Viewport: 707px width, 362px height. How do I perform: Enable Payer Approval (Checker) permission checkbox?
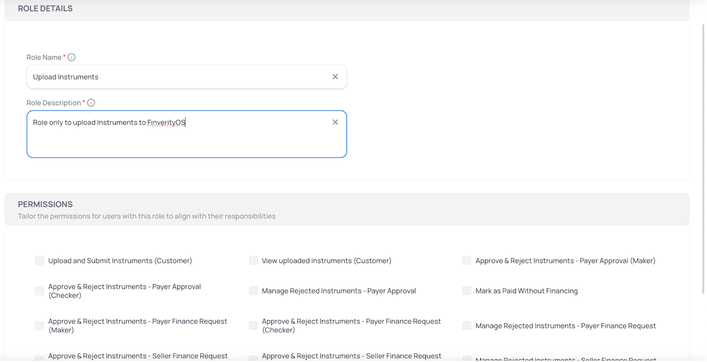(40, 291)
